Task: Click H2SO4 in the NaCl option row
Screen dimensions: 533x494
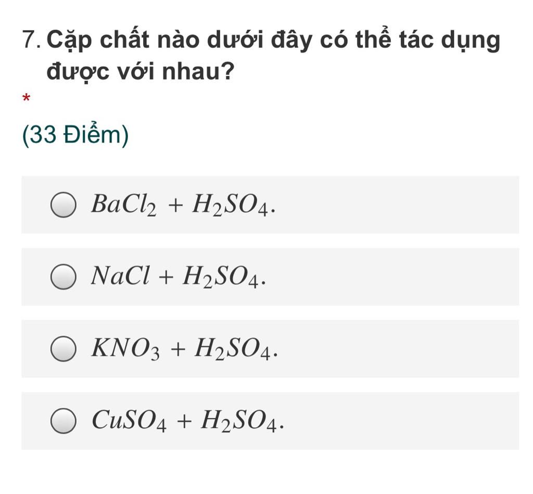Action: [x=221, y=277]
